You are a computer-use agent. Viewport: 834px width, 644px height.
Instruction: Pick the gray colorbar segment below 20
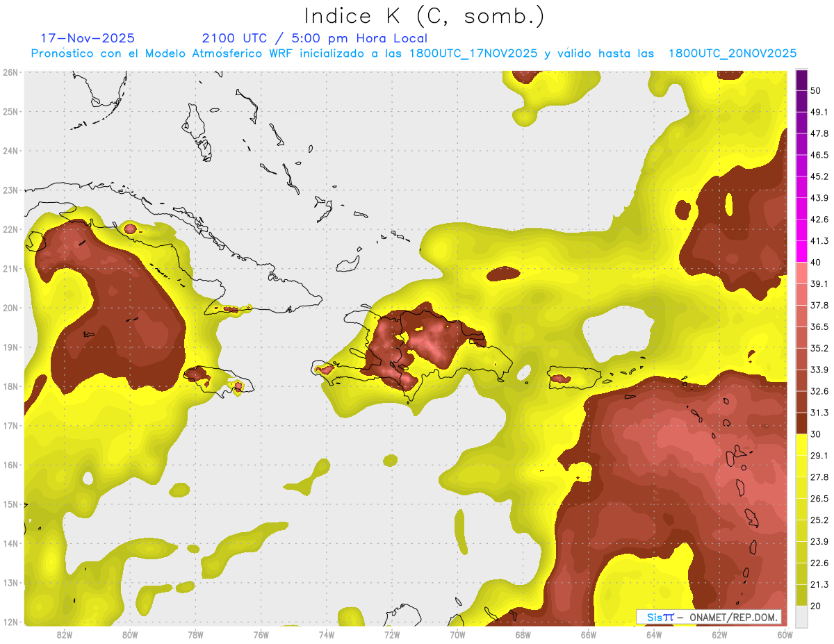click(801, 616)
